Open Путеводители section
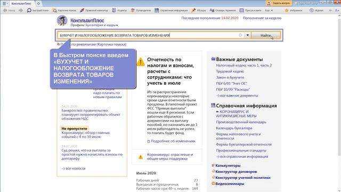The height and width of the screenshot is (192, 341). point(141,10)
